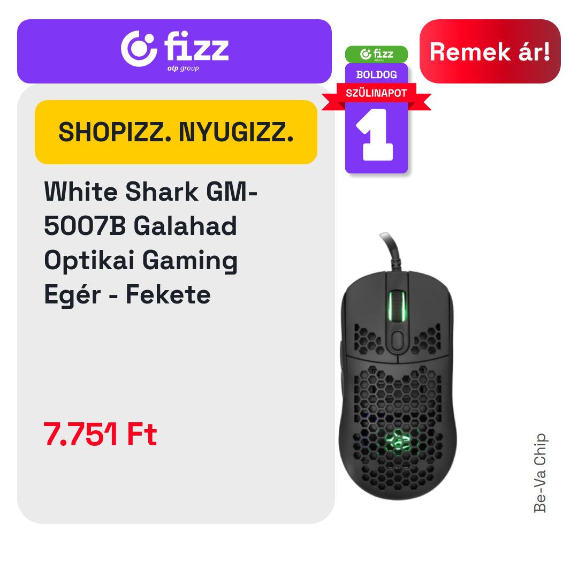
Task: Click the small green fizz badge logo
Action: 376,54
